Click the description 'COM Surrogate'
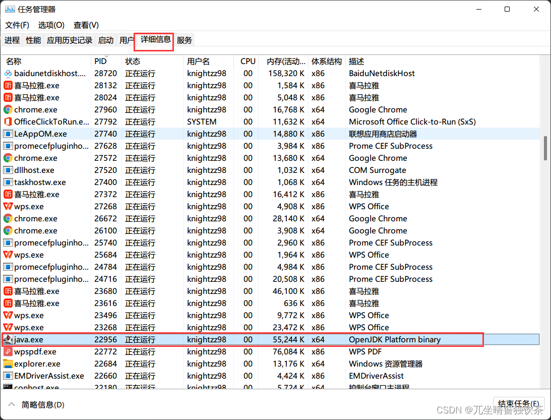The width and height of the screenshot is (551, 420). click(378, 170)
